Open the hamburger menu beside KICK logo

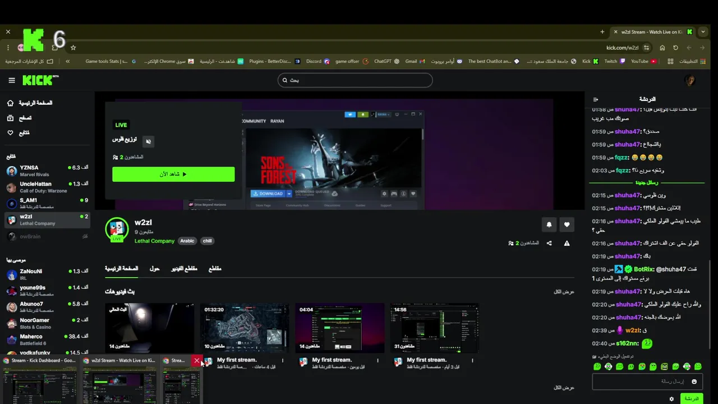pos(11,80)
